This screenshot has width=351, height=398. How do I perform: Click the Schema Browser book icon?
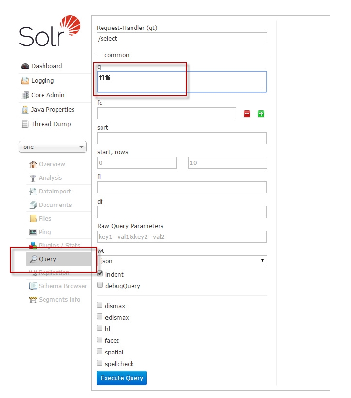[33, 286]
